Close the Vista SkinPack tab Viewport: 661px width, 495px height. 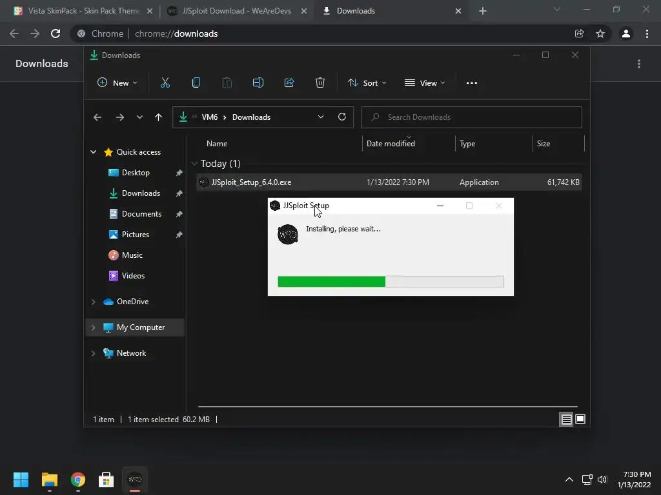point(150,12)
